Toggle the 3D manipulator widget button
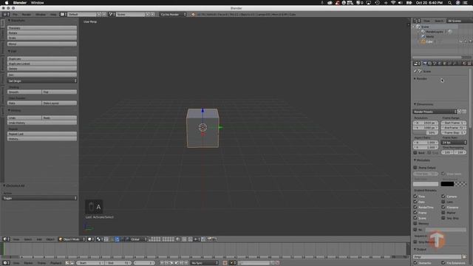The height and width of the screenshot is (266, 473). click(112, 239)
